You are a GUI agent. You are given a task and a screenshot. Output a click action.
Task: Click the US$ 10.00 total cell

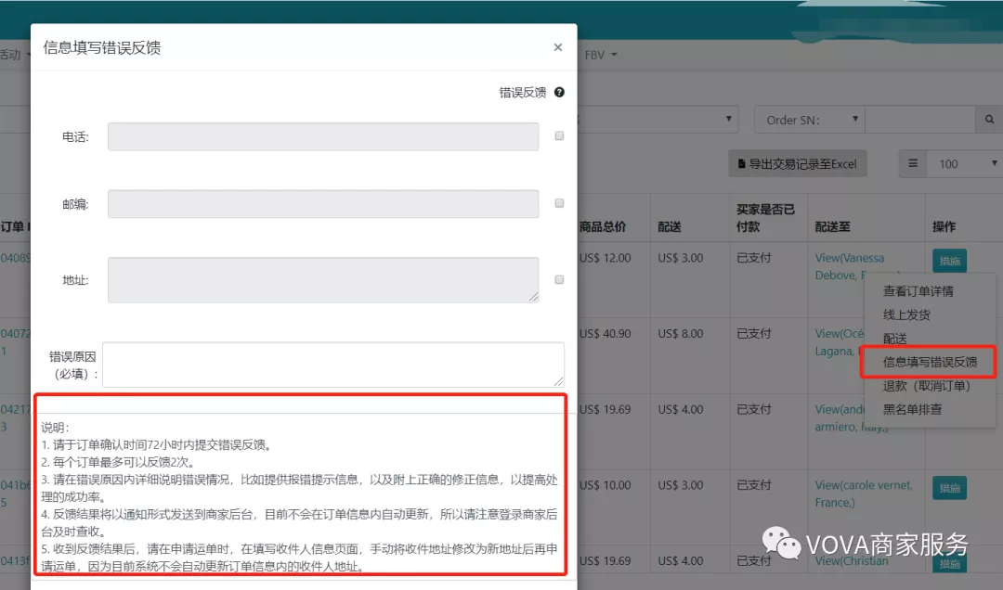(x=606, y=485)
